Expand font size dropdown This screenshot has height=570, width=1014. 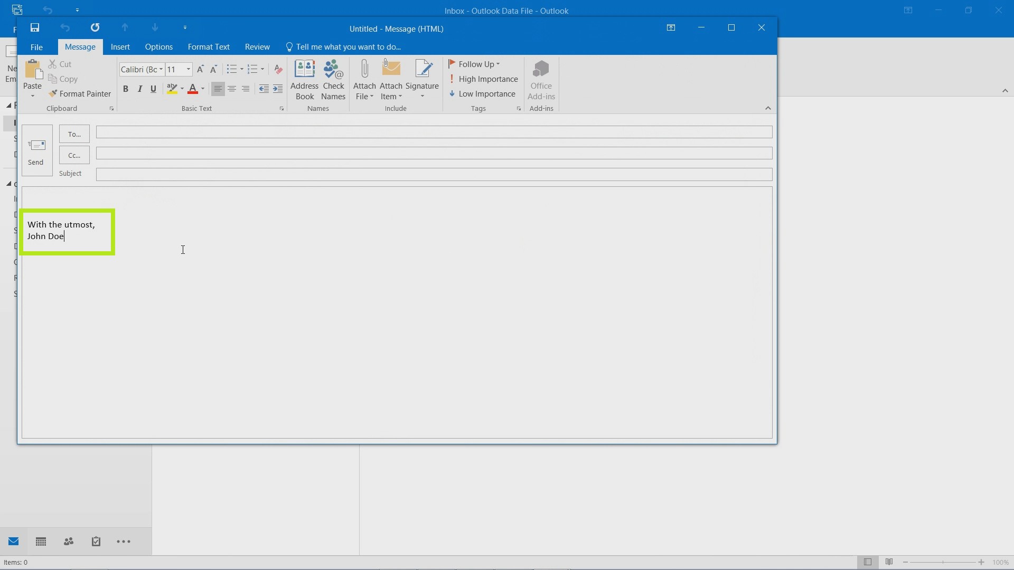click(188, 69)
